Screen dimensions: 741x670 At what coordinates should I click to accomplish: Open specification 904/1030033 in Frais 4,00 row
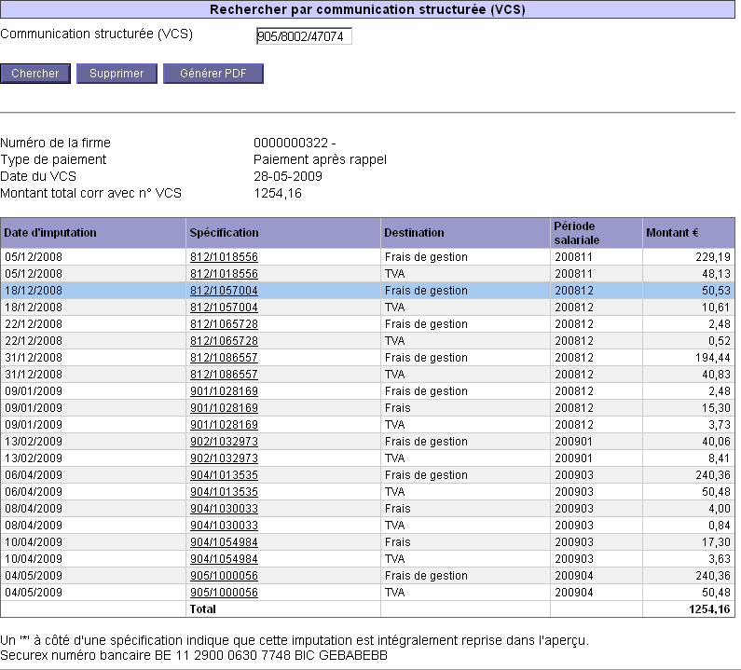tap(224, 509)
